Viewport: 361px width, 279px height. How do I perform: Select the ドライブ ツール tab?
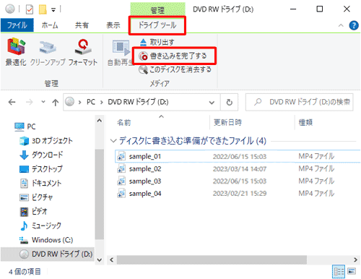pos(157,25)
